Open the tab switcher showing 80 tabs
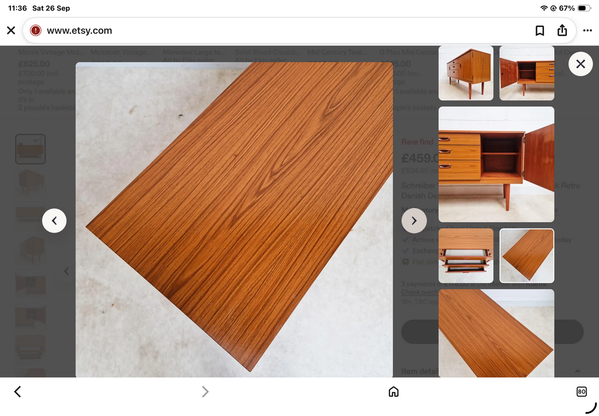Viewport: 599px width, 416px height. click(582, 392)
